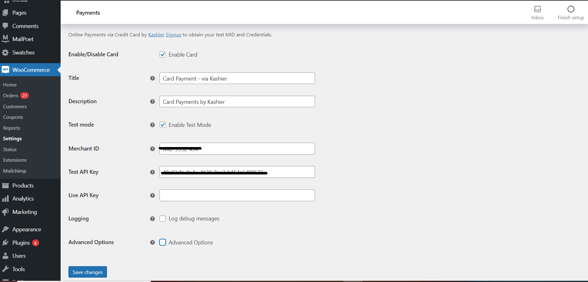Open the MailPoet menu label
The height and width of the screenshot is (282, 588).
click(x=23, y=39)
